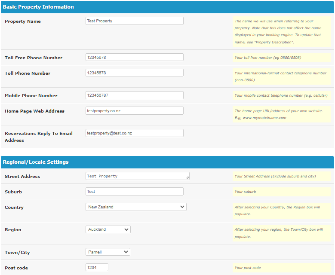Grab the Street Address resize handle

tap(187, 177)
